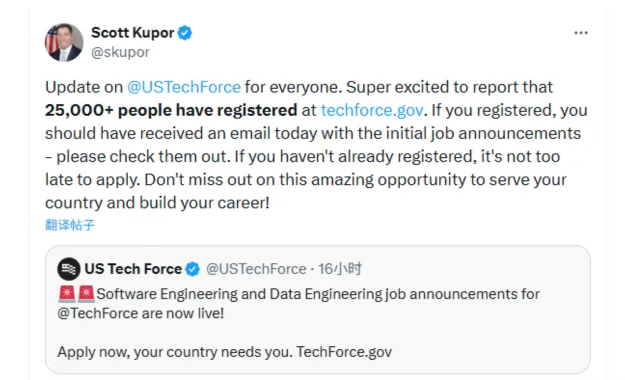Click the US Tech Force display name
Screen dimensions: 625x380
click(x=133, y=269)
